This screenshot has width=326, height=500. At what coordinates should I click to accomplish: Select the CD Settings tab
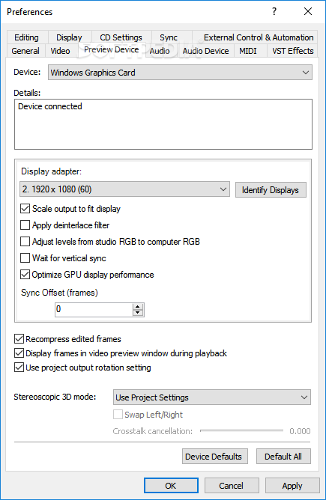pyautogui.click(x=121, y=37)
